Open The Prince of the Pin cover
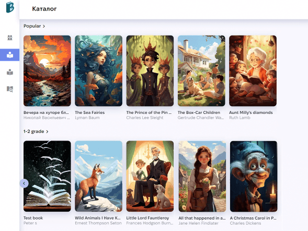 [x=150, y=71]
